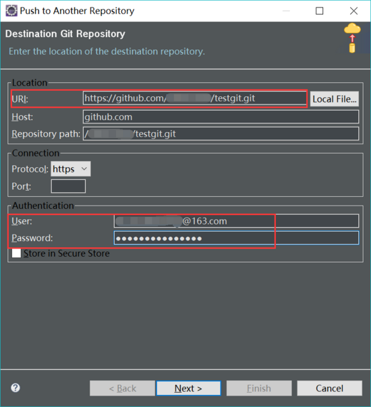This screenshot has width=371, height=407.
Task: Enable Store in Secure Store checkbox
Action: pyautogui.click(x=16, y=253)
